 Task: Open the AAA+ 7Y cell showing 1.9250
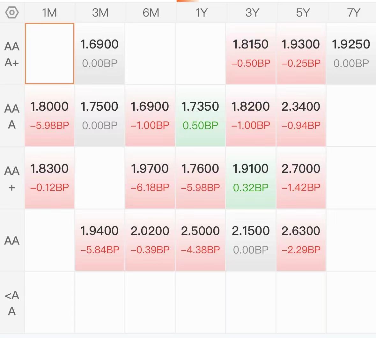tap(351, 54)
